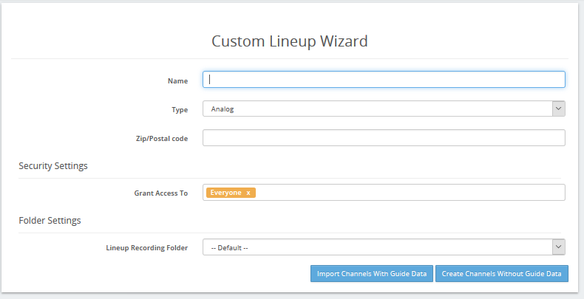Click the Custom Lineup Wizard title
584x299 pixels.
(289, 41)
